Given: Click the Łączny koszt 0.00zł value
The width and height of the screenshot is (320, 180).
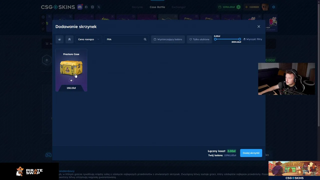Looking at the screenshot, I should pos(231,151).
